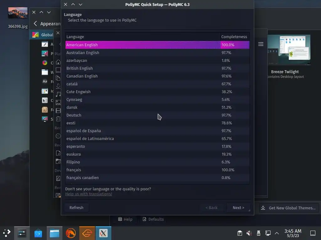The width and height of the screenshot is (321, 240).
Task: Click Get New Global Themes button
Action: [x=289, y=208]
